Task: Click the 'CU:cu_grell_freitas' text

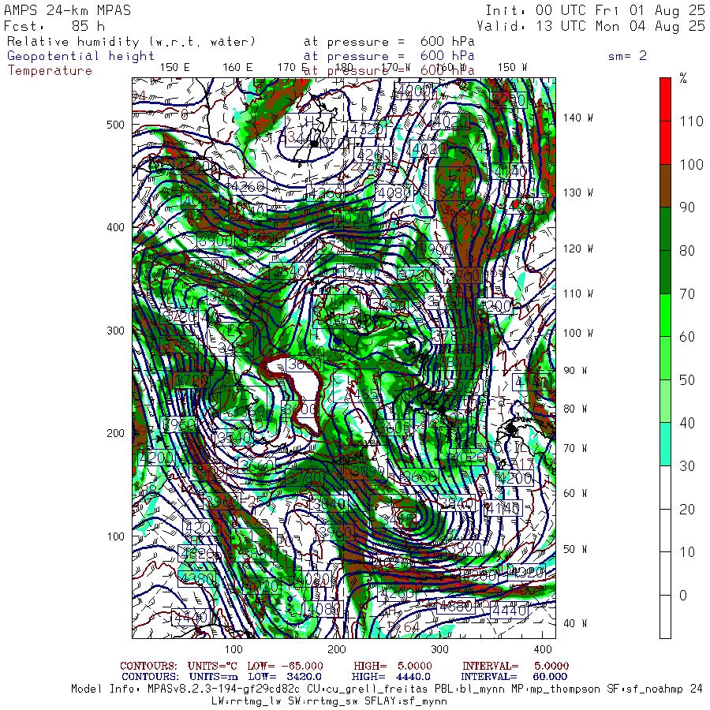Action: tap(367, 689)
